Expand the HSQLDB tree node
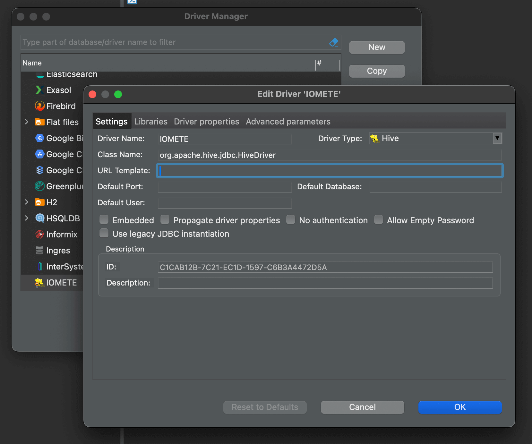Image resolution: width=532 pixels, height=444 pixels. pos(27,218)
